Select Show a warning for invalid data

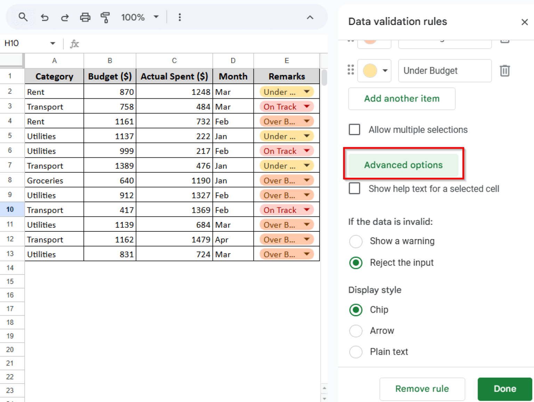356,241
